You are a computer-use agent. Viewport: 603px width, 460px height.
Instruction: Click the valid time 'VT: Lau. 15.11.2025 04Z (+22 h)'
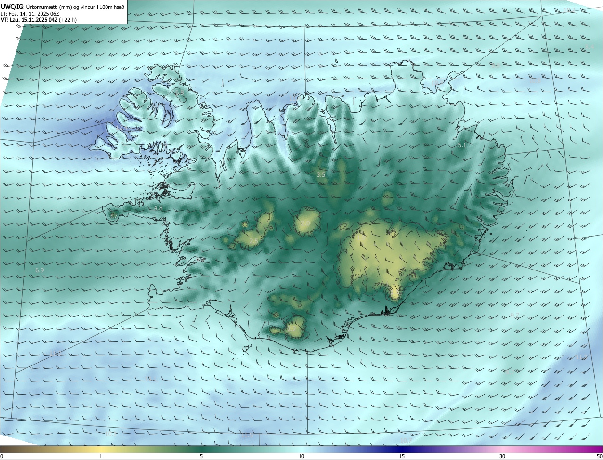tap(39, 20)
